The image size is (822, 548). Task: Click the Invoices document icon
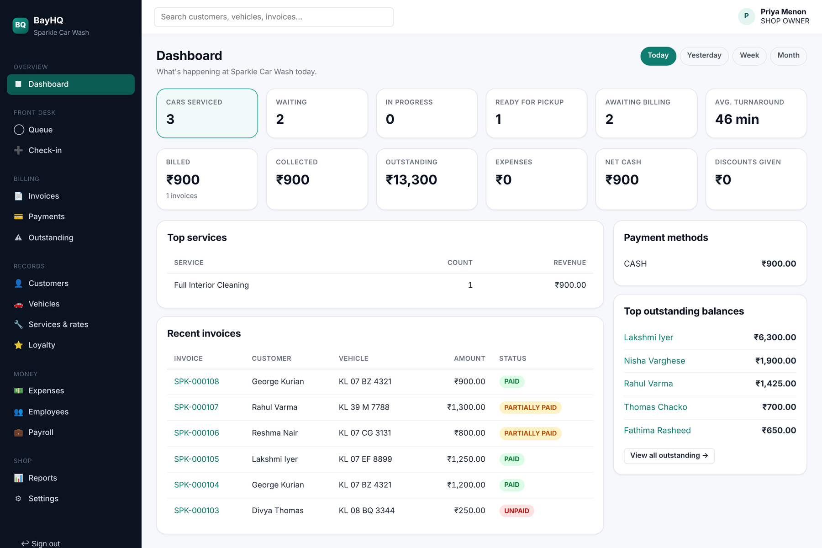tap(18, 196)
